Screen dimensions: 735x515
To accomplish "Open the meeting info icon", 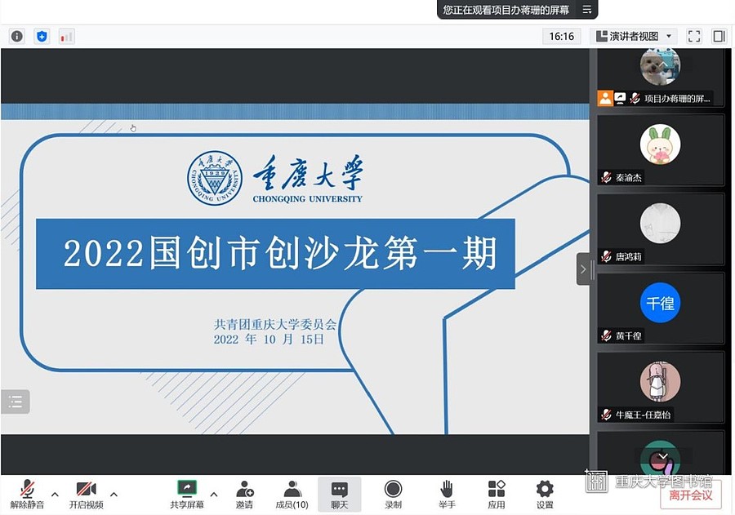I will pos(17,36).
